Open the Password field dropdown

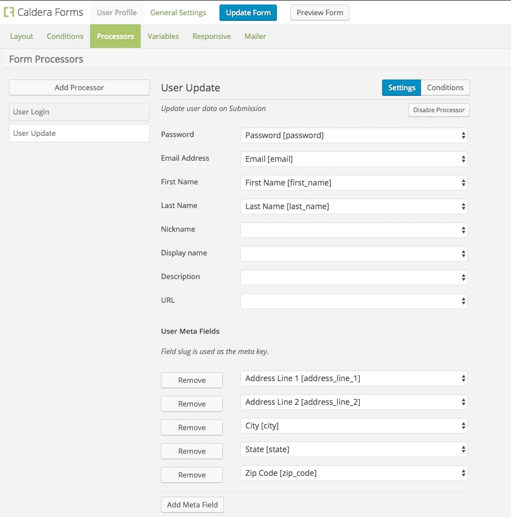(354, 135)
